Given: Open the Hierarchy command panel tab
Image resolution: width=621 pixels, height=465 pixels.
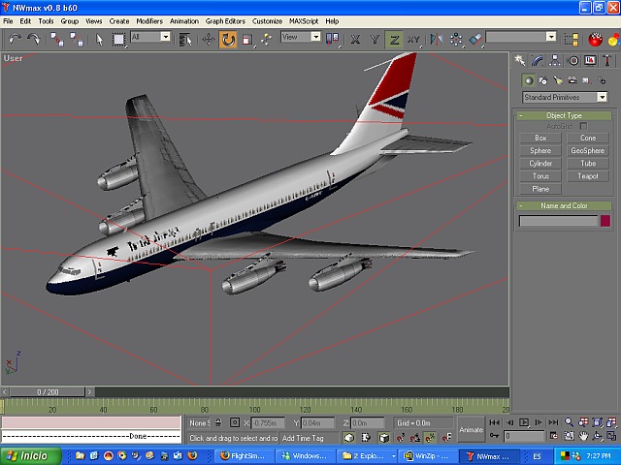Looking at the screenshot, I should (556, 61).
